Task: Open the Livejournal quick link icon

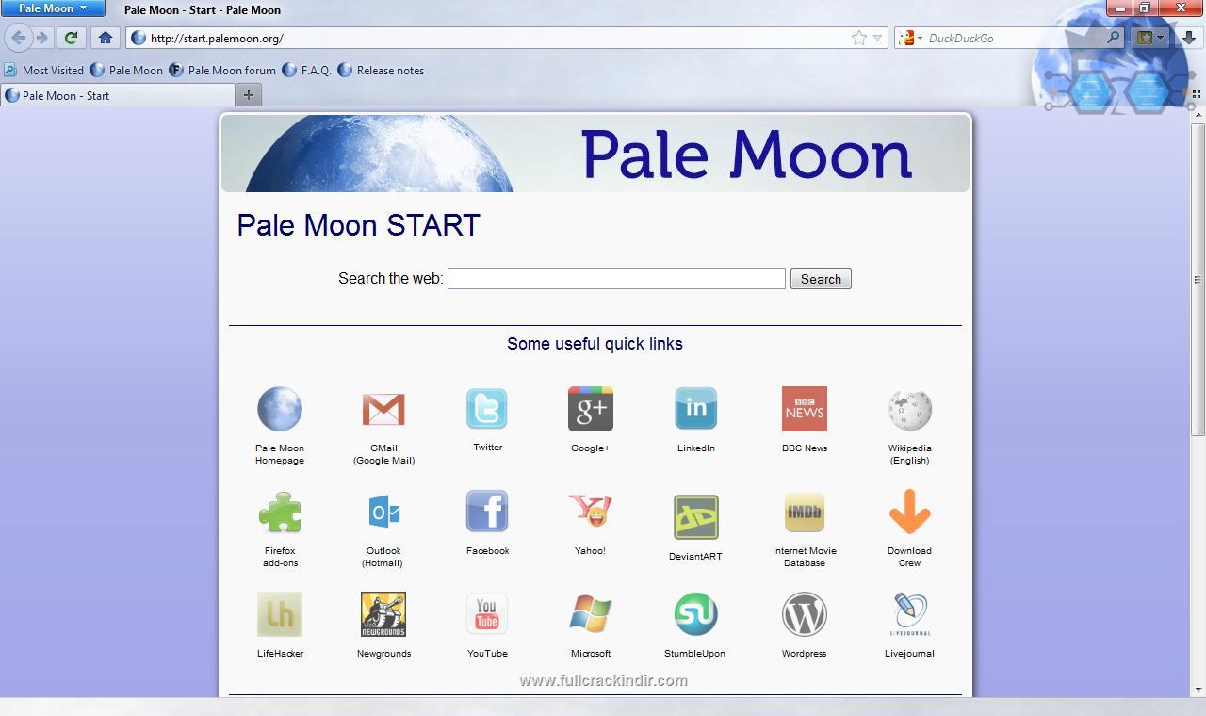Action: tap(909, 614)
